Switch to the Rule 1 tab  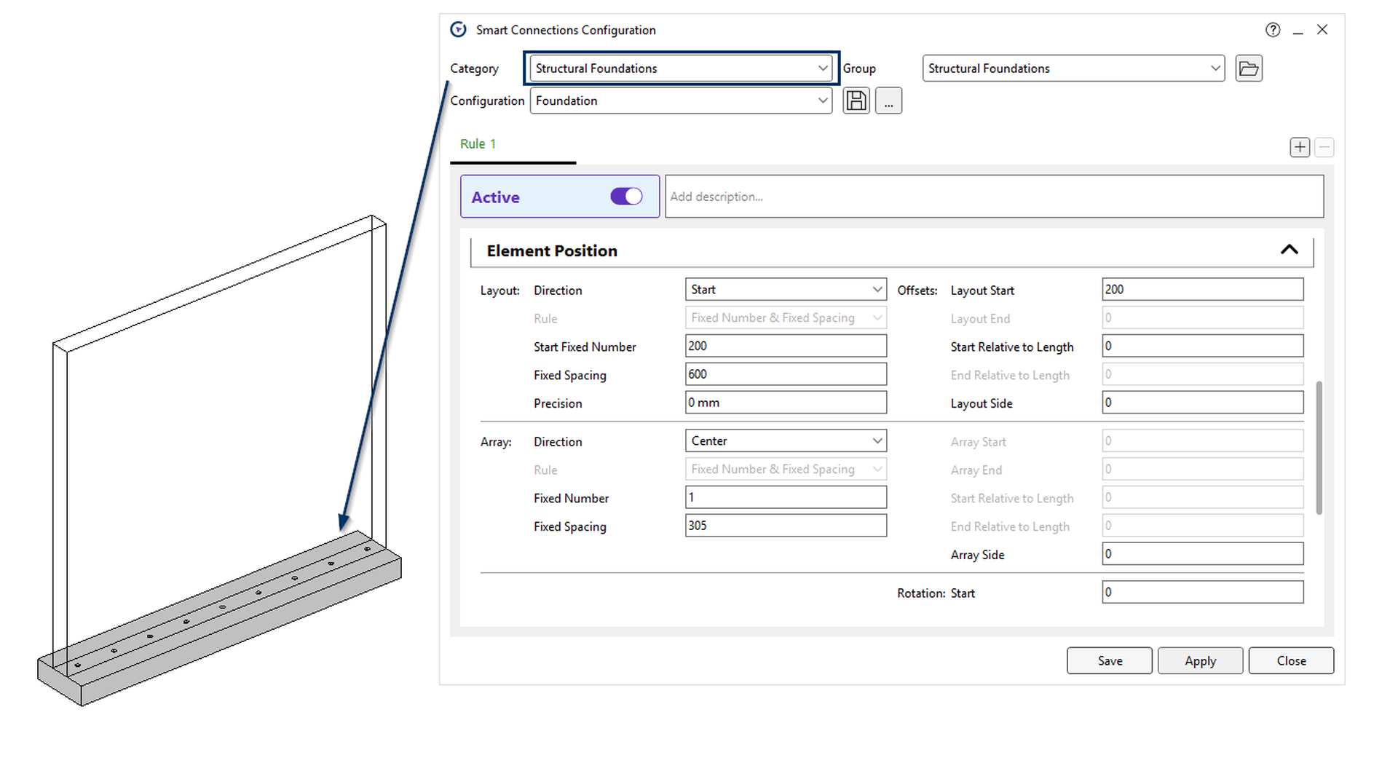[478, 144]
